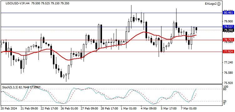This screenshot has width=235, height=112.
Task: Click the 26 Feb 01:00 time label
Action: pos(69,108)
